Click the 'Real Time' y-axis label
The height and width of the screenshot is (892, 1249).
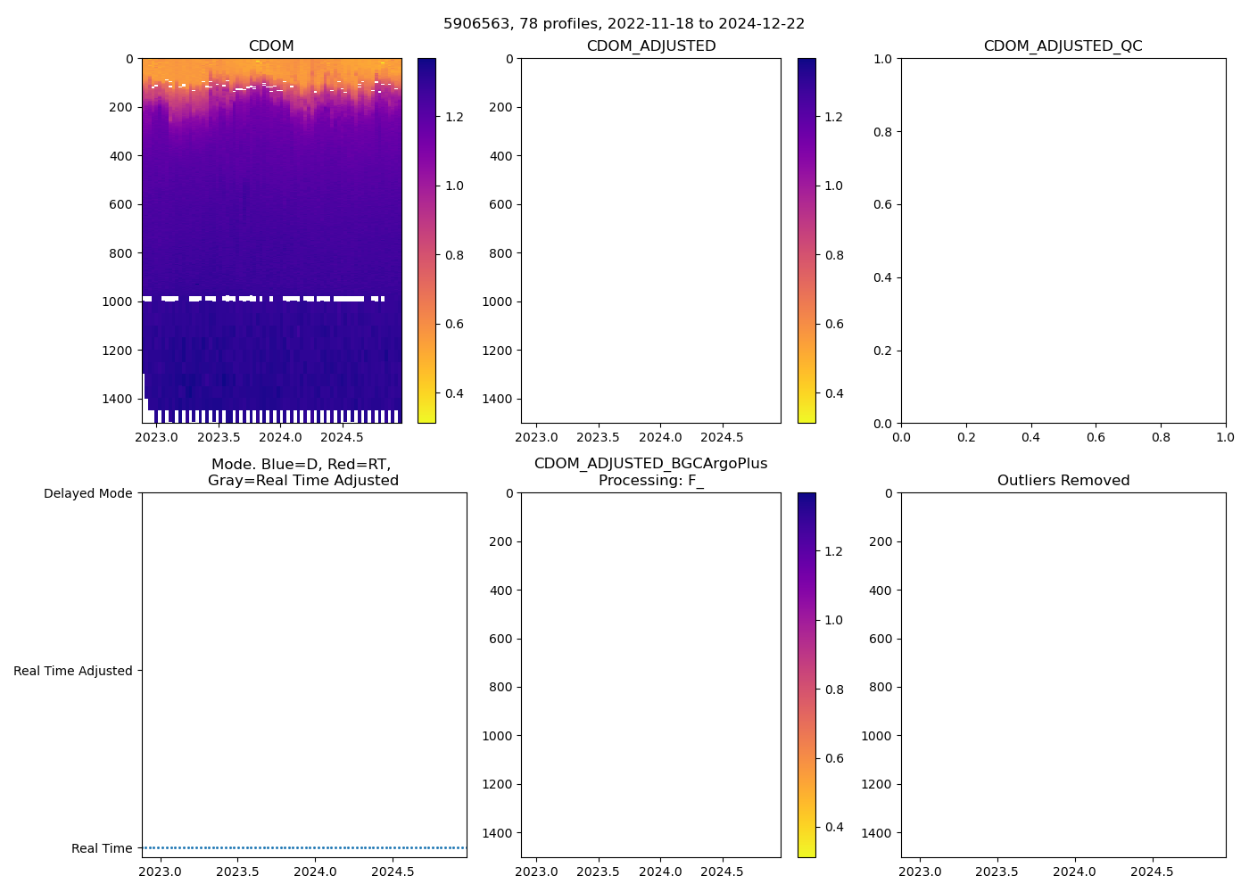tap(101, 848)
